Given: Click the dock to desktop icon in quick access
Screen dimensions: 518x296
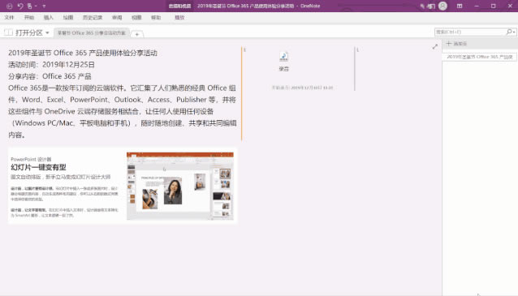Looking at the screenshot, I should click(30, 6).
